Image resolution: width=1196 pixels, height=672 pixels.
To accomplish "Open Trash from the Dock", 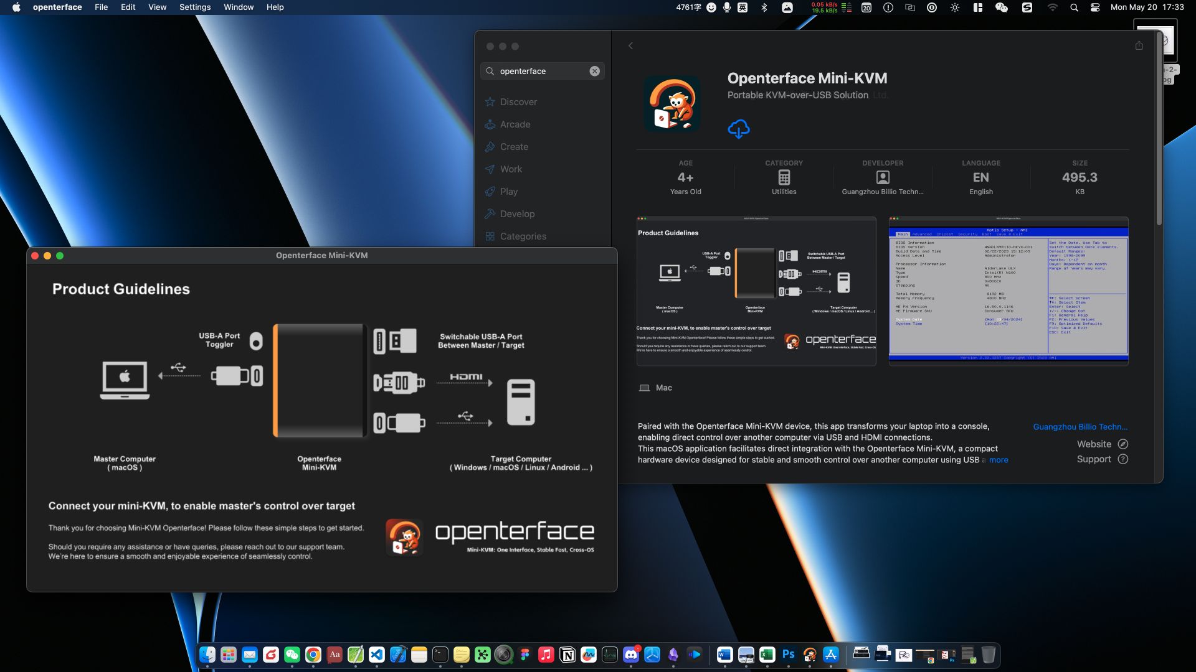I will [x=989, y=655].
